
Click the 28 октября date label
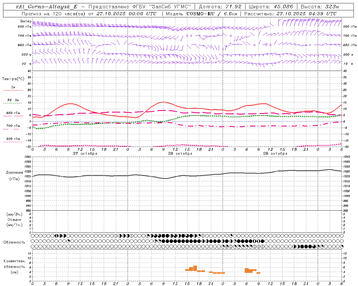click(x=180, y=154)
